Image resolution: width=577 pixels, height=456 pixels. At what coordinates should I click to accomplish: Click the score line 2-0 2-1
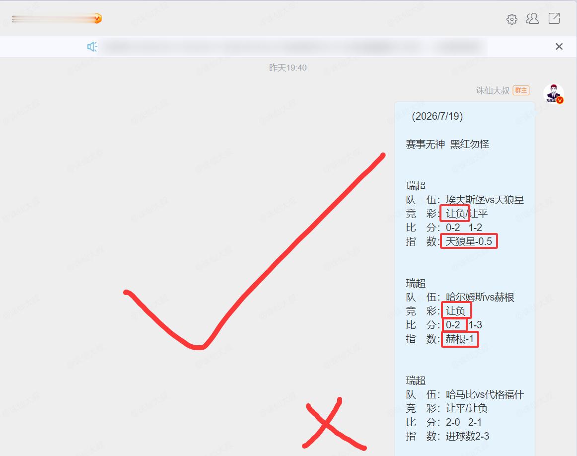[x=464, y=422]
